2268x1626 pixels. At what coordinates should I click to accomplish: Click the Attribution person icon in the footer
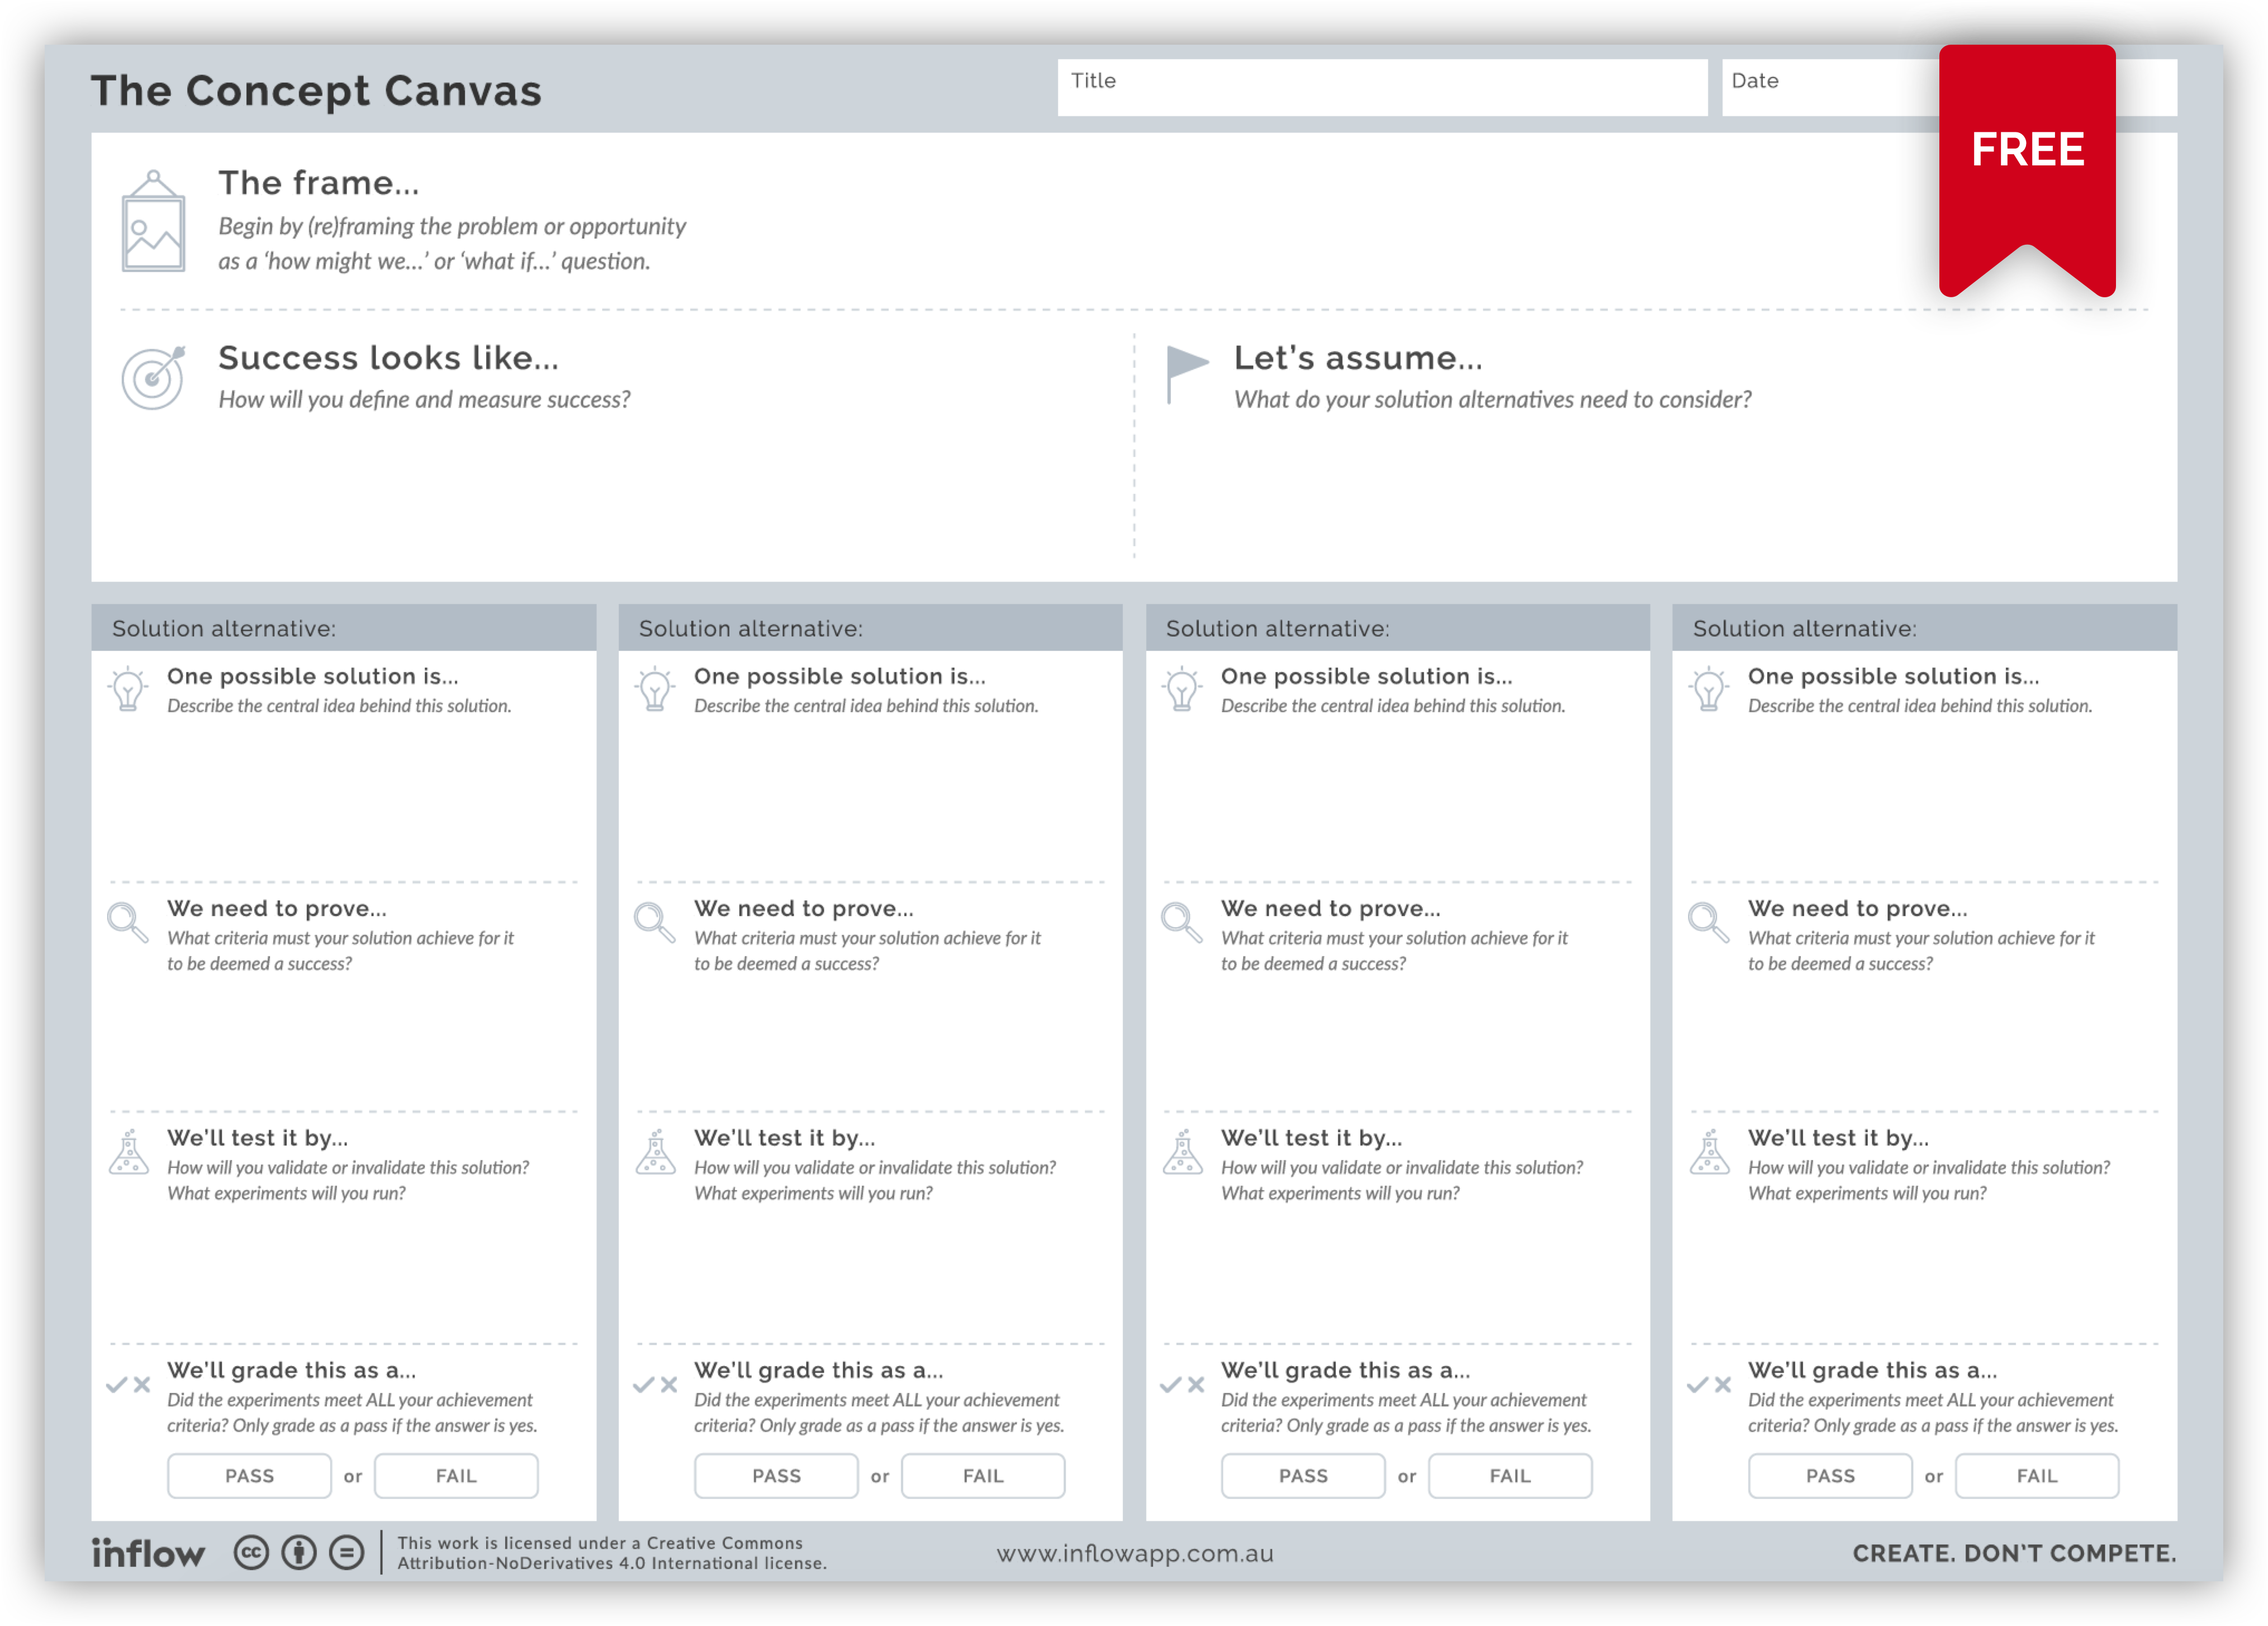(x=299, y=1553)
